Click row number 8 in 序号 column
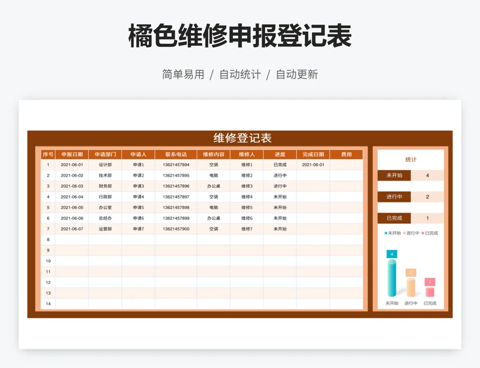Screen dimensions: 480x368 pos(48,240)
